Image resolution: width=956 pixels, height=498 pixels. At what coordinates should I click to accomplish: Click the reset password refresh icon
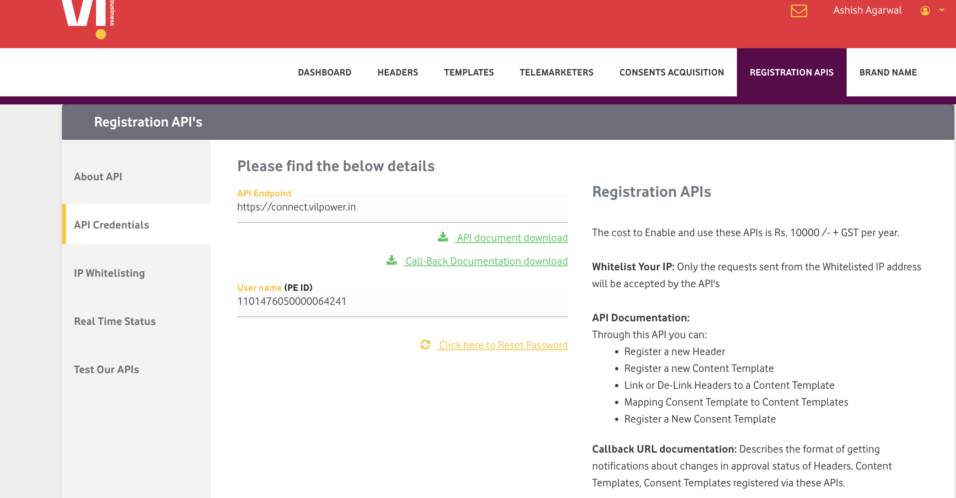coord(425,345)
